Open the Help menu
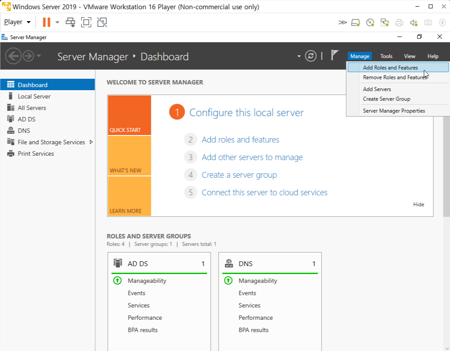Viewport: 450px width, 351px height. 433,56
